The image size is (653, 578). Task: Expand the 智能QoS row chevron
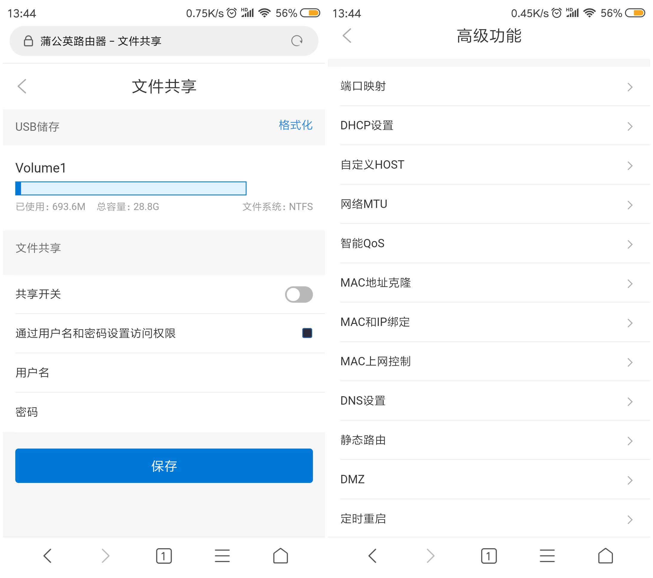point(630,244)
